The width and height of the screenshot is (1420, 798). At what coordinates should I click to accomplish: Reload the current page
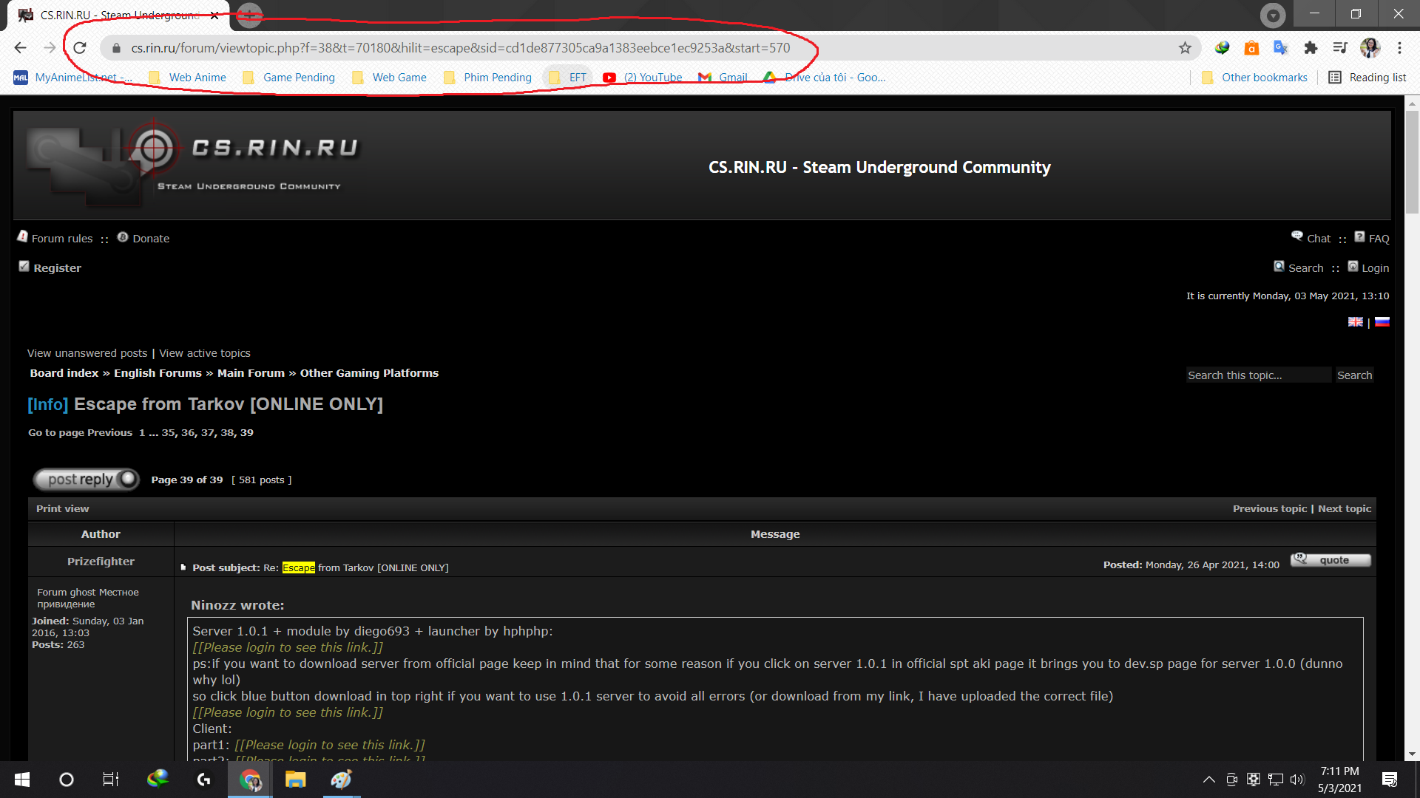[x=80, y=48]
